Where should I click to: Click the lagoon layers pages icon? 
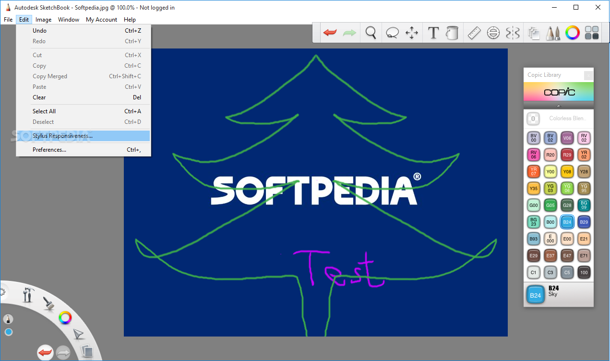point(86,351)
